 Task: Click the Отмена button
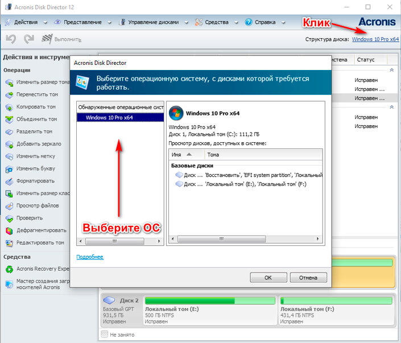[x=308, y=278]
